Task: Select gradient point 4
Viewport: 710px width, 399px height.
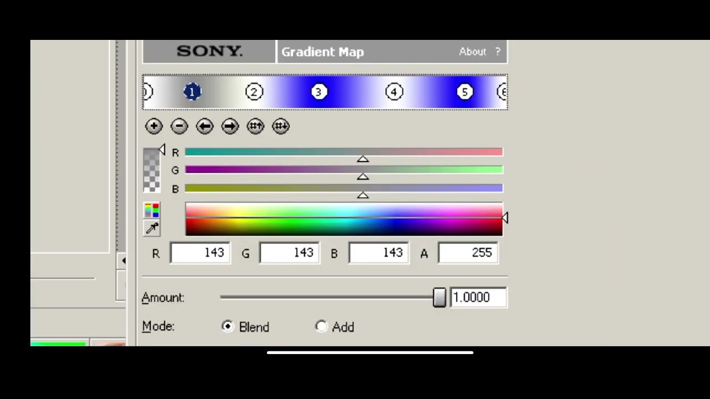Action: pos(394,92)
